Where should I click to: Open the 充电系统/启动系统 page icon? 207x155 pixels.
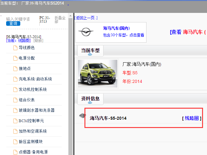pyautogui.click(x=15, y=79)
